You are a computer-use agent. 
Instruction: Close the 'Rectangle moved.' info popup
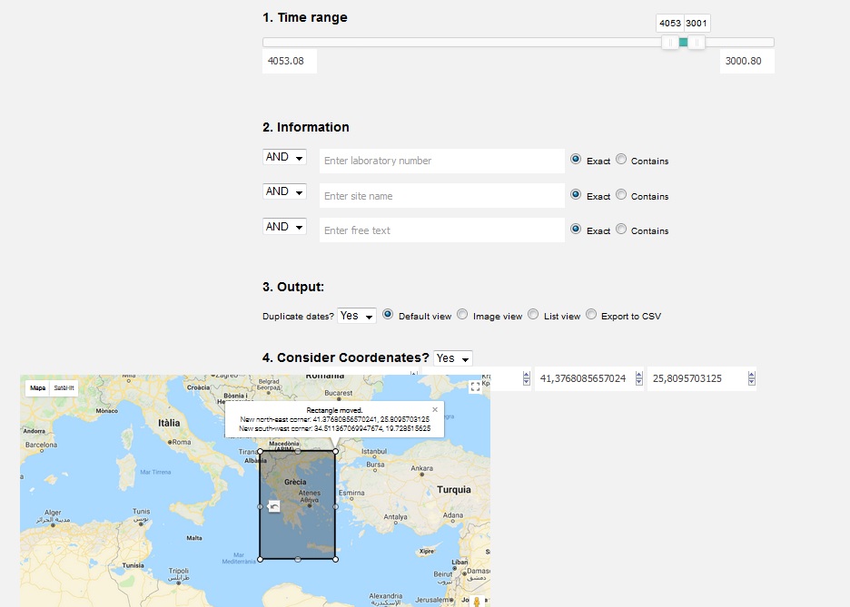(x=435, y=409)
